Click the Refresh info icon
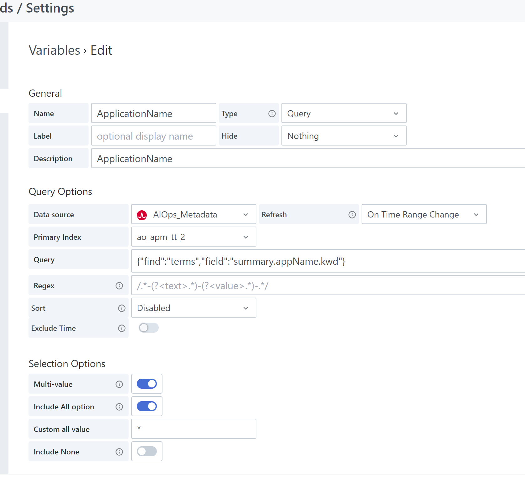525x481 pixels. [x=352, y=215]
